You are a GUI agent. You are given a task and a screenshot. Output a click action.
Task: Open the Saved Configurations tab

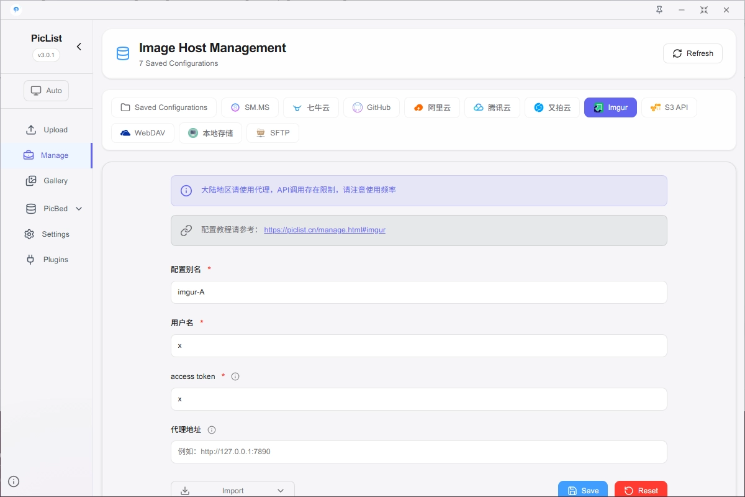[x=164, y=107]
